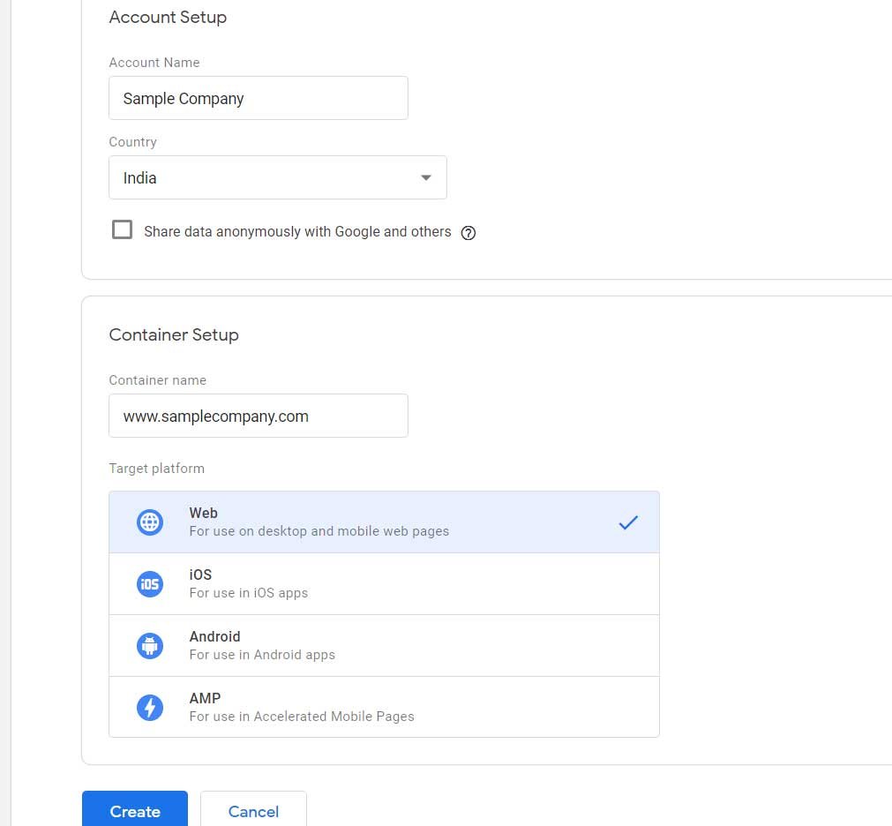
Task: Click the Web globe icon
Action: tap(150, 522)
